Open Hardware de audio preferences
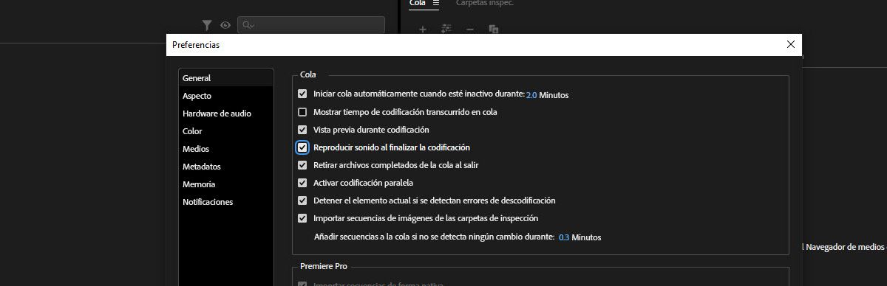 [226, 114]
